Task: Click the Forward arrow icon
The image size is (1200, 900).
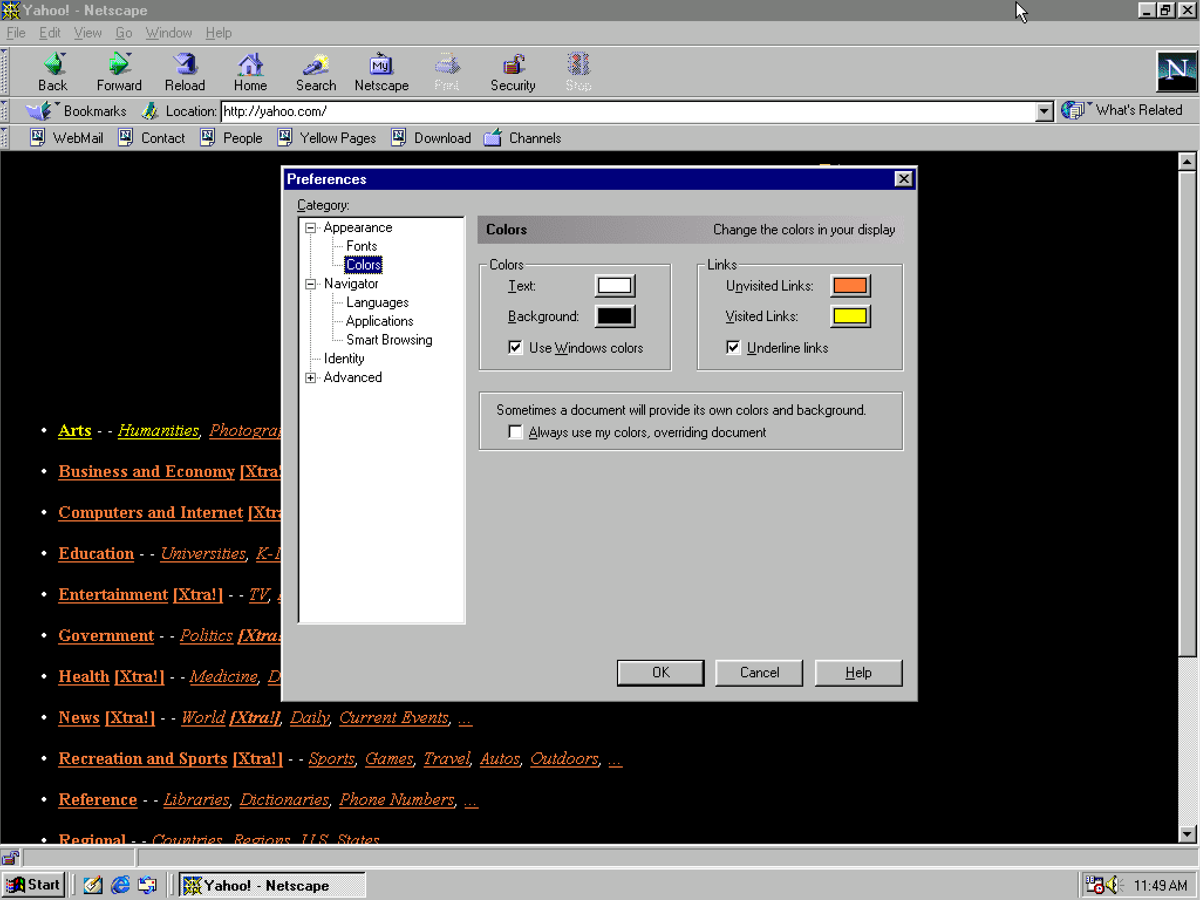Action: (x=119, y=71)
